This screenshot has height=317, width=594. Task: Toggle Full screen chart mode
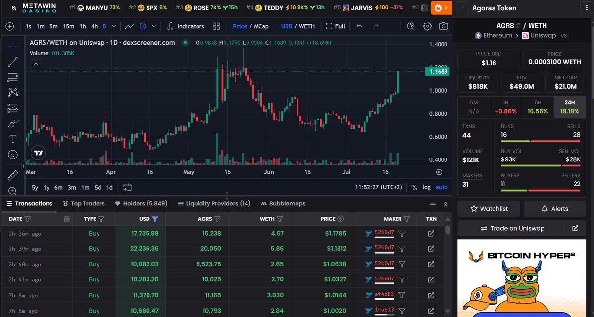click(335, 26)
